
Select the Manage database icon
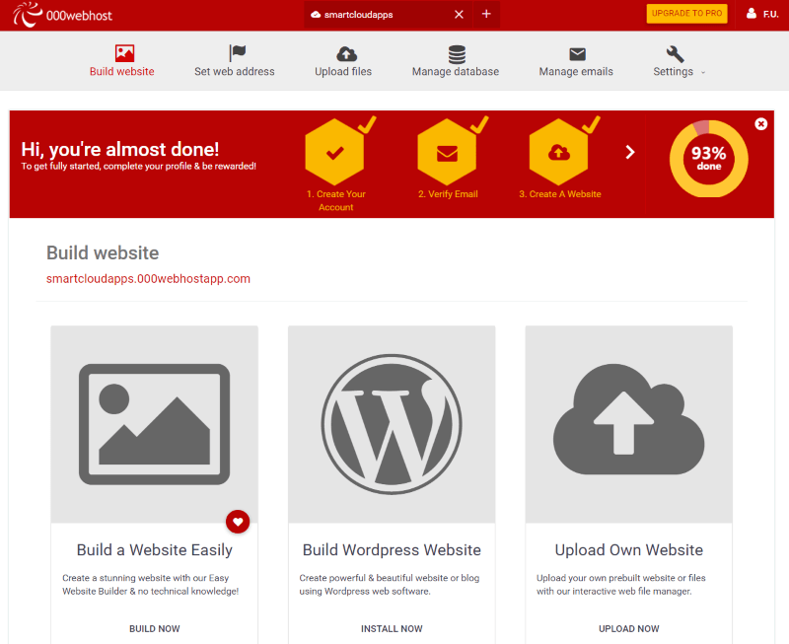pos(457,54)
